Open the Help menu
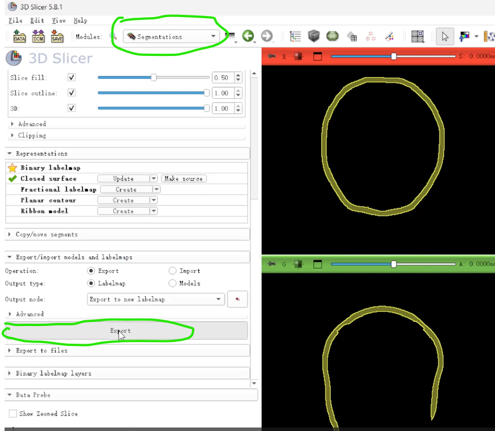This screenshot has height=431, width=495. coord(80,21)
